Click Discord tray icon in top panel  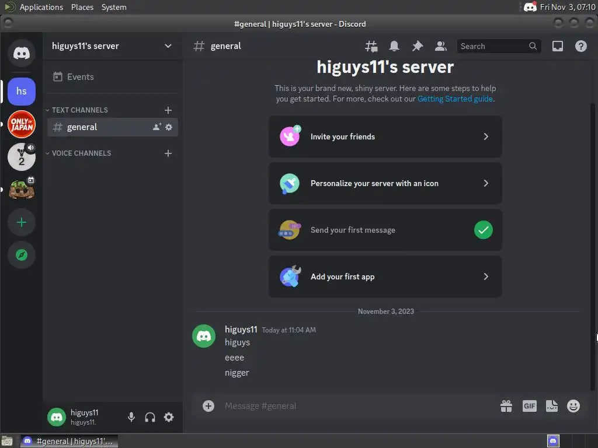[530, 7]
